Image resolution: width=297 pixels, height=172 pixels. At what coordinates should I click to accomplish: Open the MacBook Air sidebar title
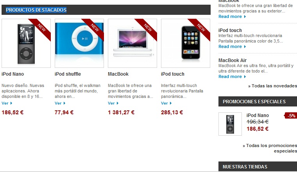pyautogui.click(x=233, y=60)
